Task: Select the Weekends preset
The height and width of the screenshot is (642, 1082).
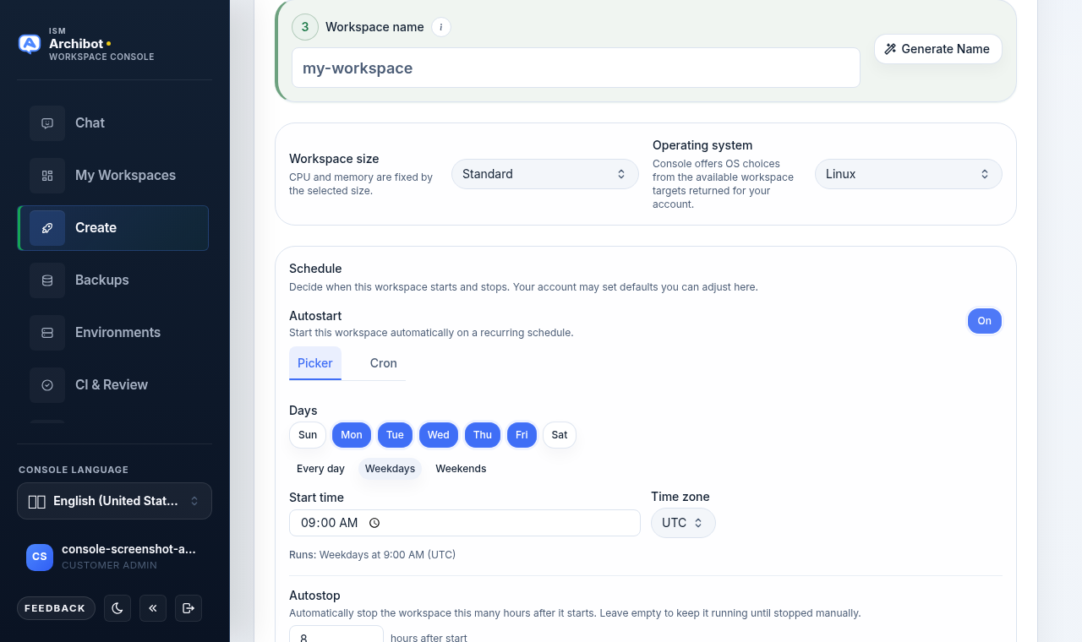Action: [x=461, y=469]
